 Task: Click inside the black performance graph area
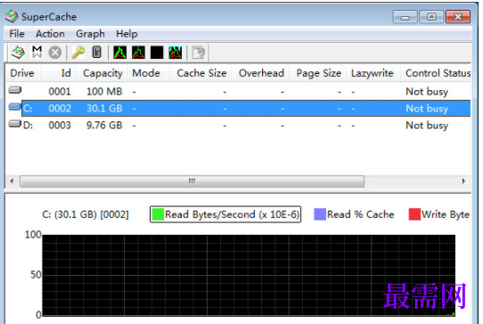click(x=249, y=276)
